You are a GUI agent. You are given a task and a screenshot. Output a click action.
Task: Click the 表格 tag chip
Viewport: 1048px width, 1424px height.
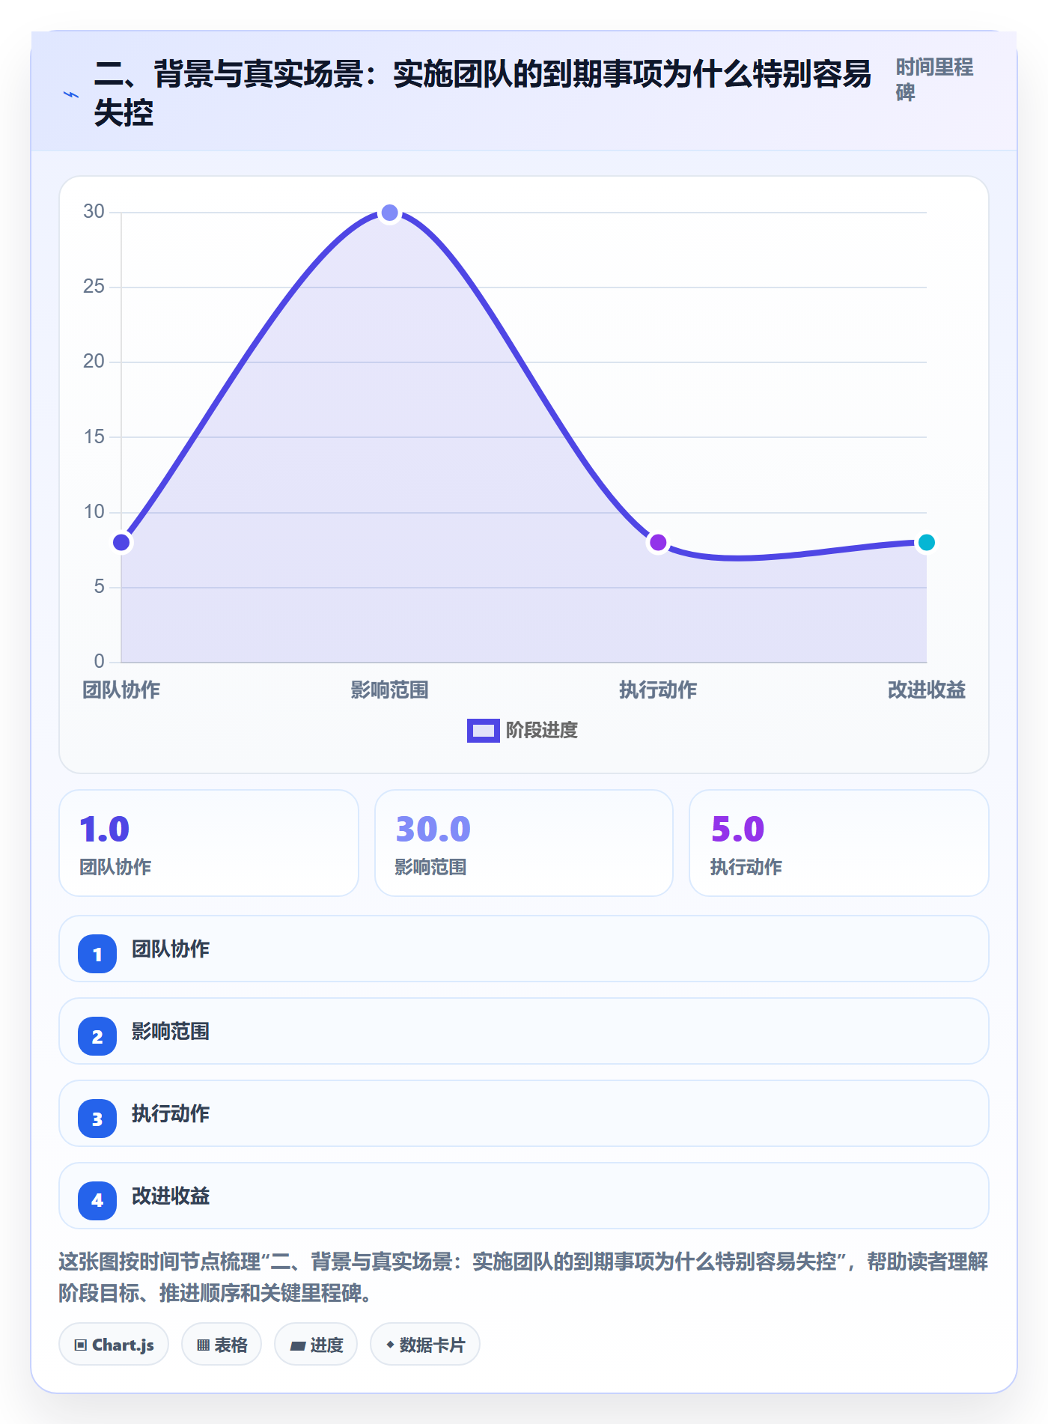tap(222, 1345)
